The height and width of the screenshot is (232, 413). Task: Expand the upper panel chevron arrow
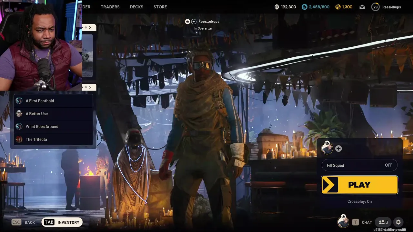click(x=89, y=27)
